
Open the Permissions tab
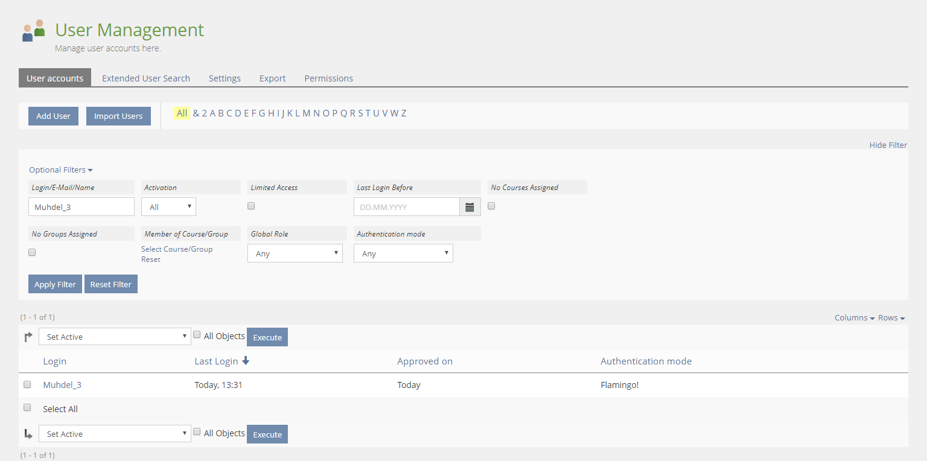point(328,78)
